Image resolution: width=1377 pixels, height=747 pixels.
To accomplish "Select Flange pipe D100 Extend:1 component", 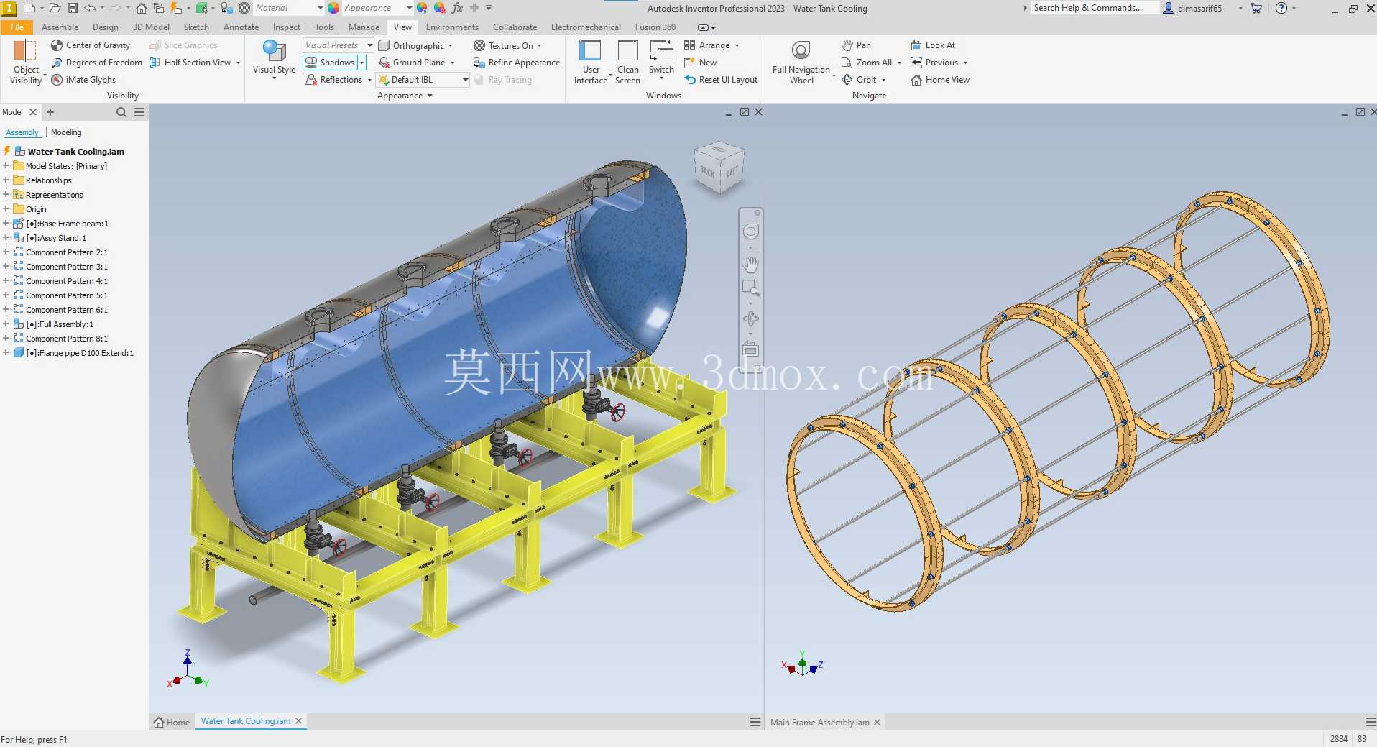I will [x=80, y=353].
